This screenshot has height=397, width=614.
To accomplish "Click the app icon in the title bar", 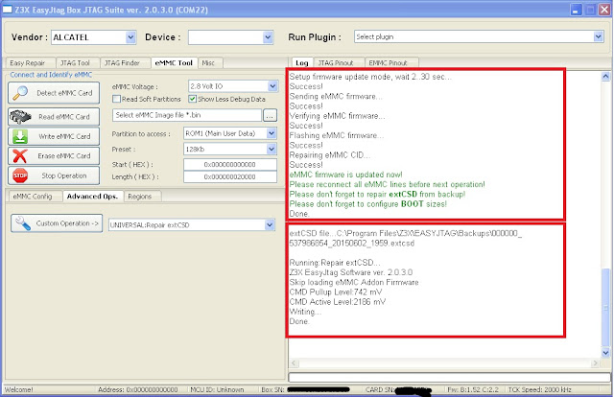I will tap(7, 10).
